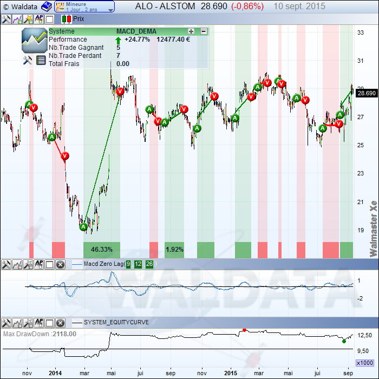Click the SYSTEM_EQUITYCURVE black line swatch
Image resolution: width=379 pixels, height=379 pixels.
point(77,323)
